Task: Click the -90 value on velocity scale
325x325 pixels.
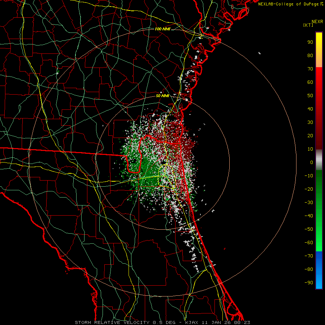Action: [309, 283]
